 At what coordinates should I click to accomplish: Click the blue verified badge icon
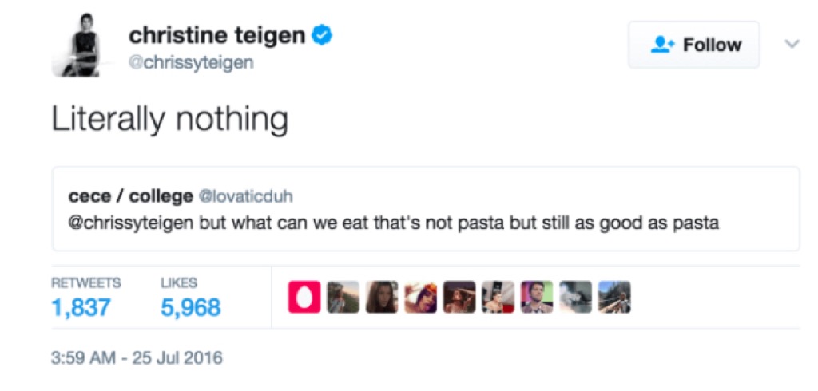point(322,35)
